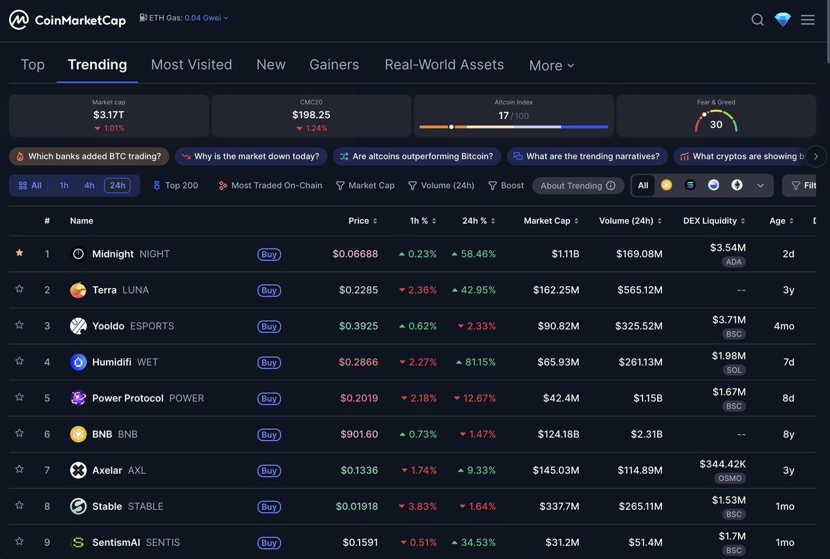Viewport: 830px width, 559px height.
Task: Open the Volume (24h) filter
Action: pos(441,185)
